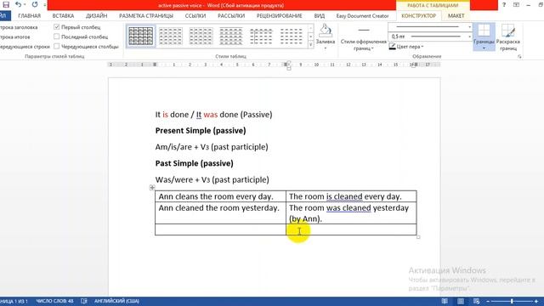Toggle the Первый столбец checkbox
The width and height of the screenshot is (544, 306).
[57, 26]
